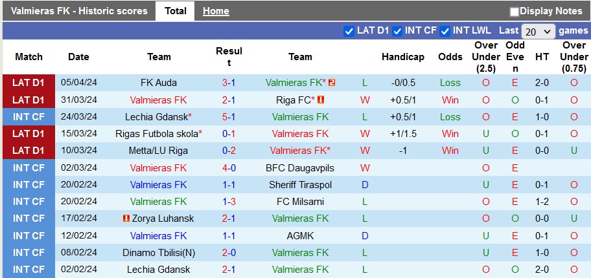
Task: Click the INT CF badge for 24/03/24 match
Action: 29,117
